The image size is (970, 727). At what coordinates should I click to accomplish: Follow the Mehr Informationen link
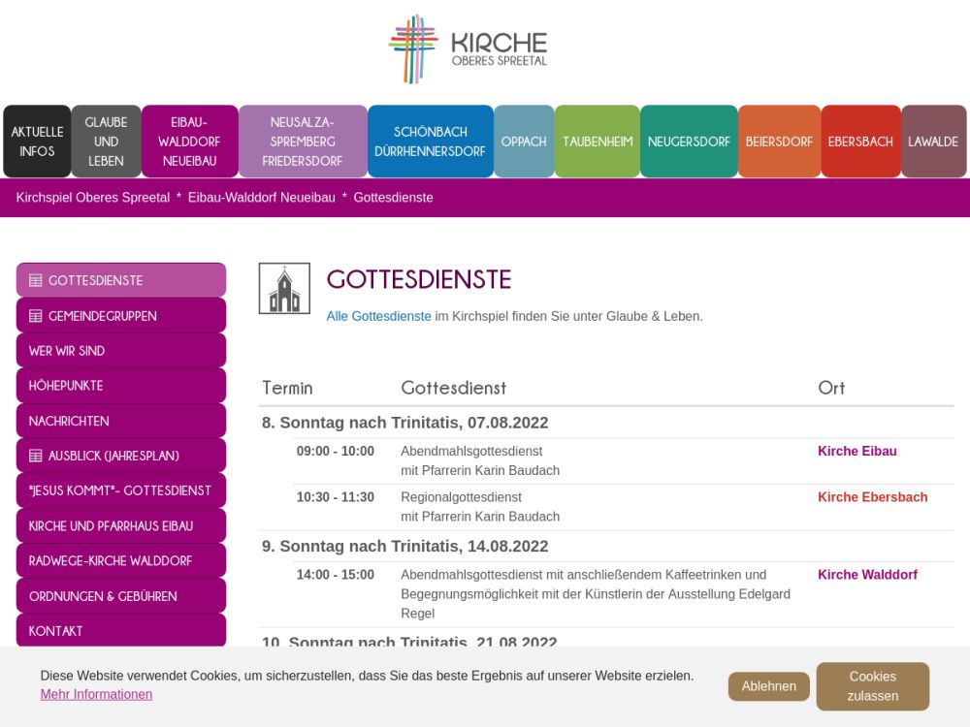click(96, 694)
